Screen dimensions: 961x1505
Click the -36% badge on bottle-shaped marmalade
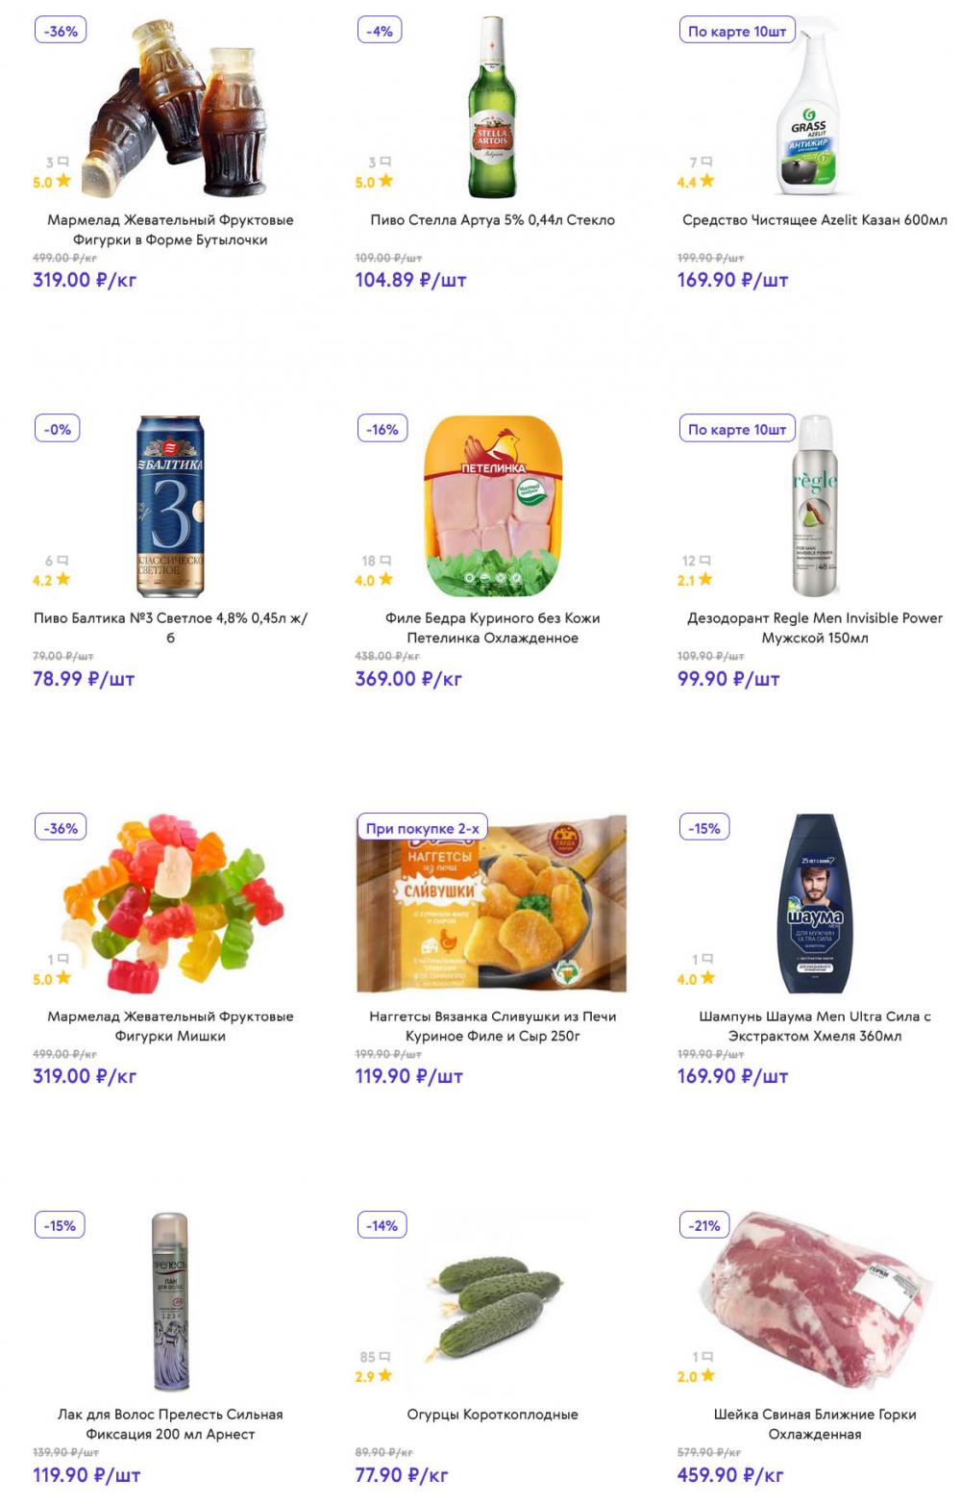pos(61,31)
